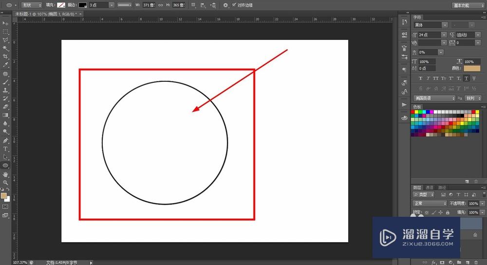Open the 形状 tool mode dropdown
The width and height of the screenshot is (487, 265).
[32, 5]
